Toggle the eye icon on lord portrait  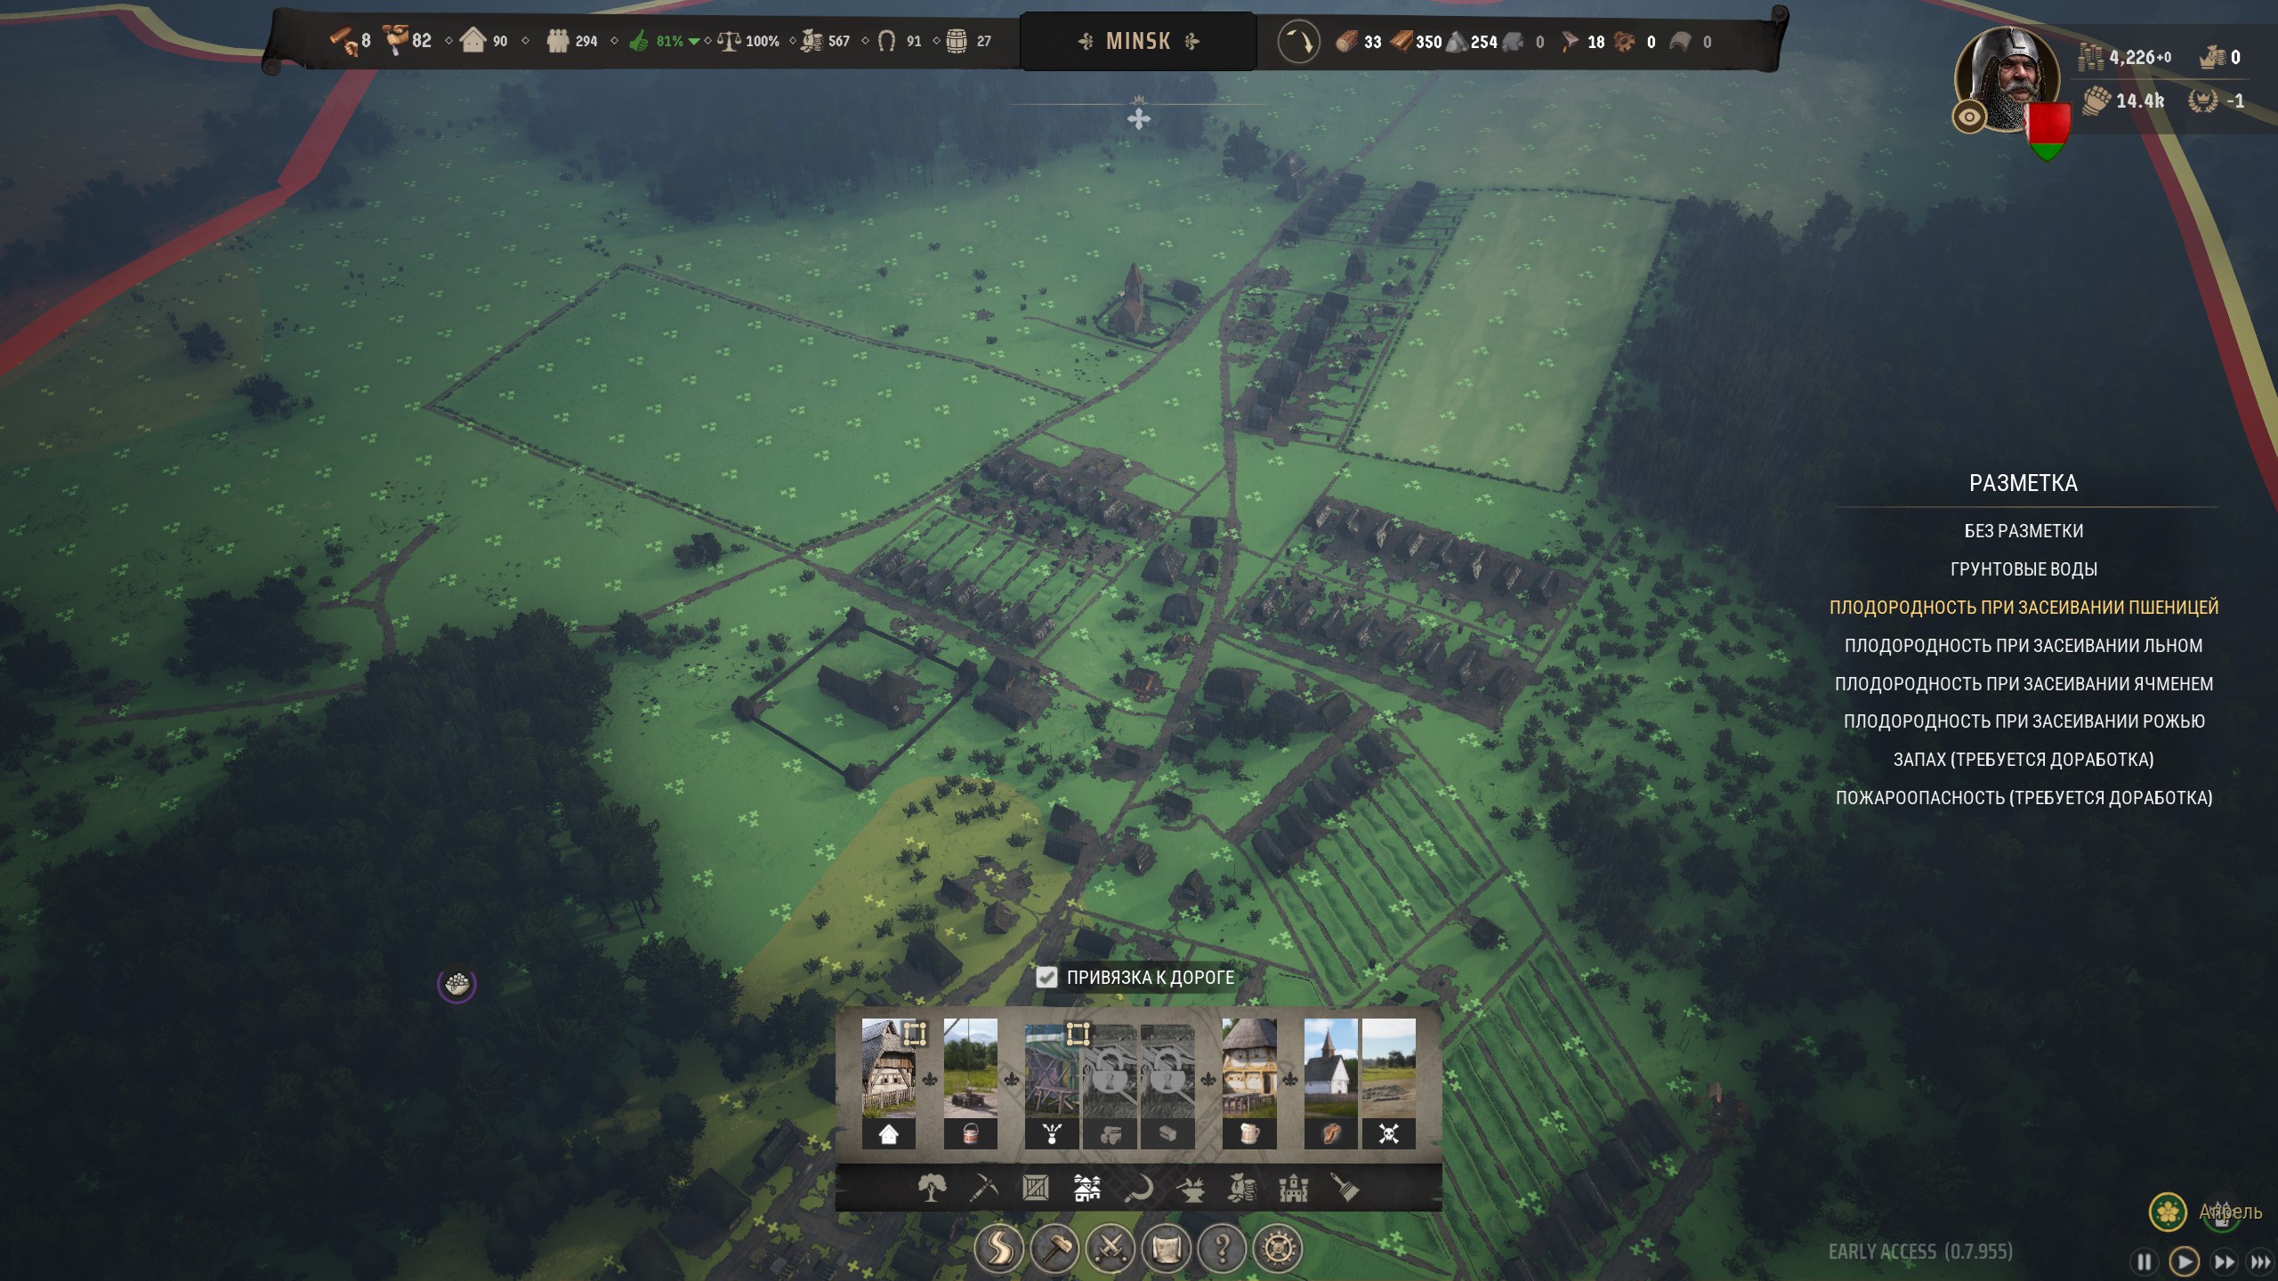pos(1968,117)
